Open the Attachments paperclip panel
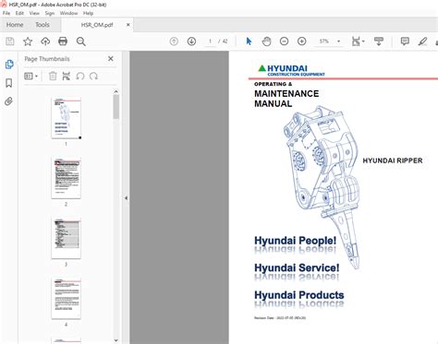Viewport: 438px width, 344px height. pyautogui.click(x=9, y=101)
